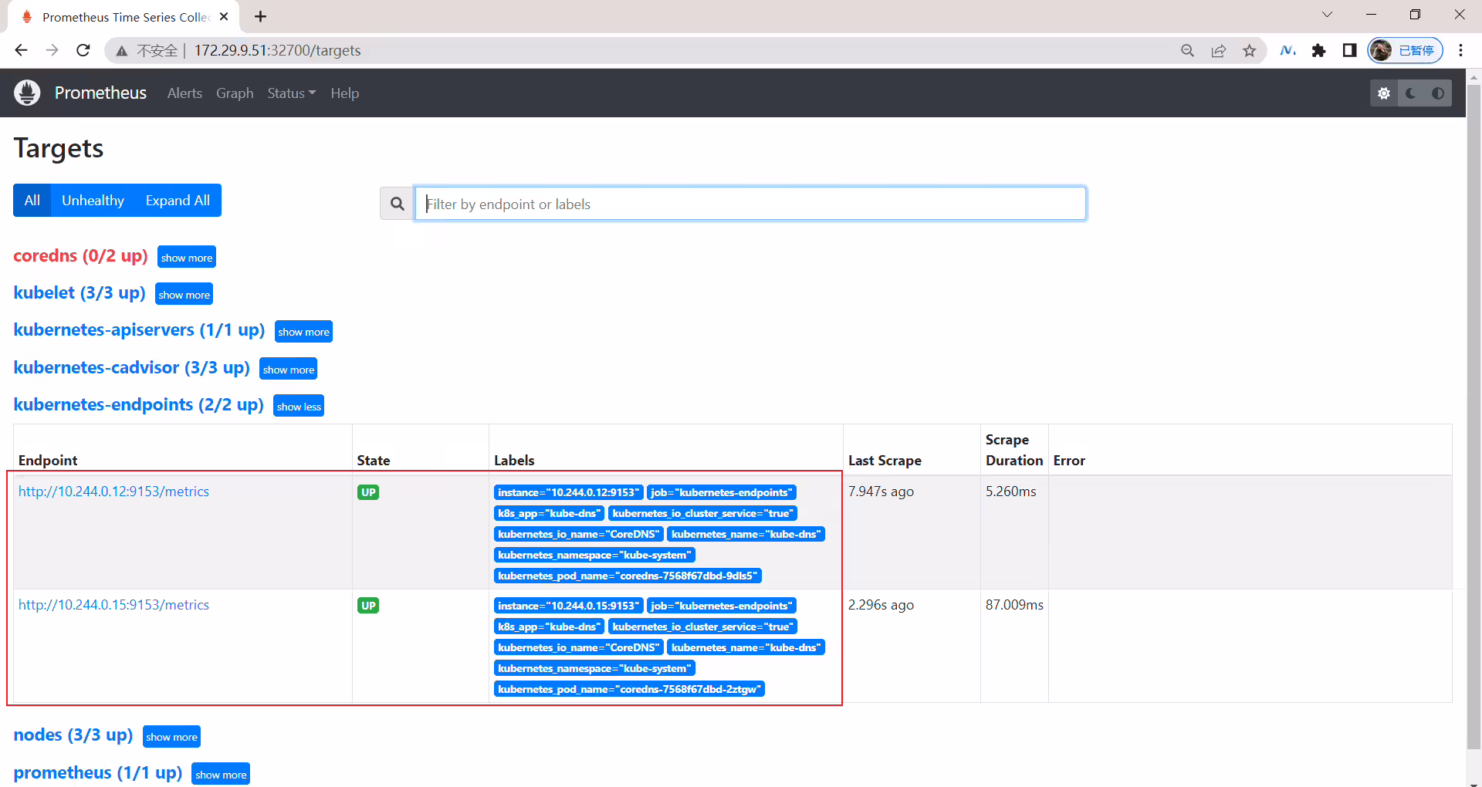Click the 87.009ms scrape duration

pos(1014,605)
